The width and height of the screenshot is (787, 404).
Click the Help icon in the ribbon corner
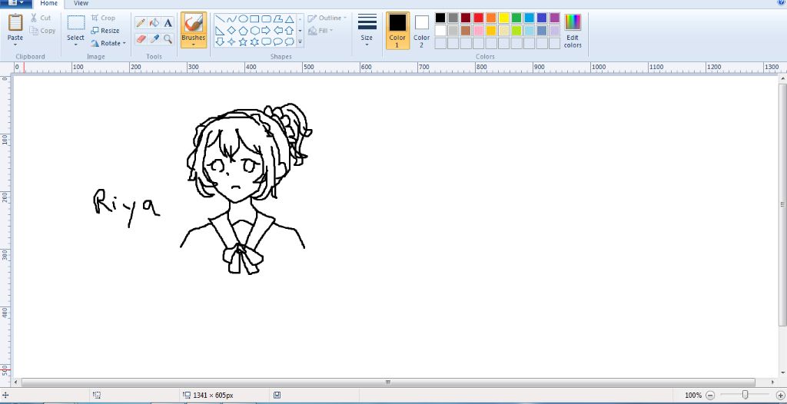point(781,2)
